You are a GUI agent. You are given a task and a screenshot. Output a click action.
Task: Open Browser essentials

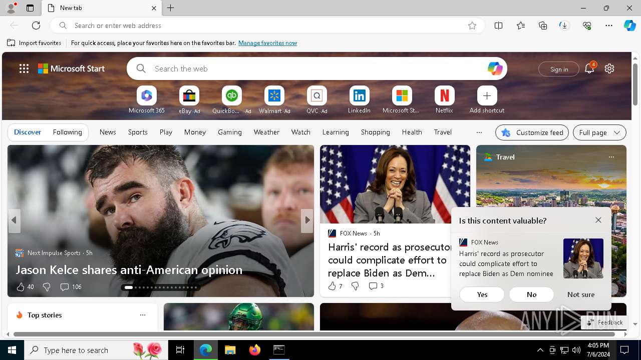tap(587, 25)
